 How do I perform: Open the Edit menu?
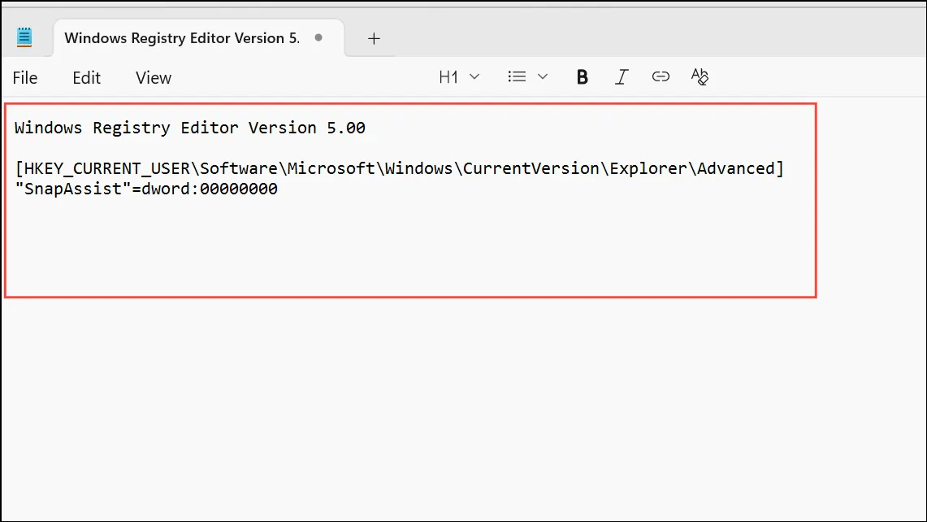(86, 77)
